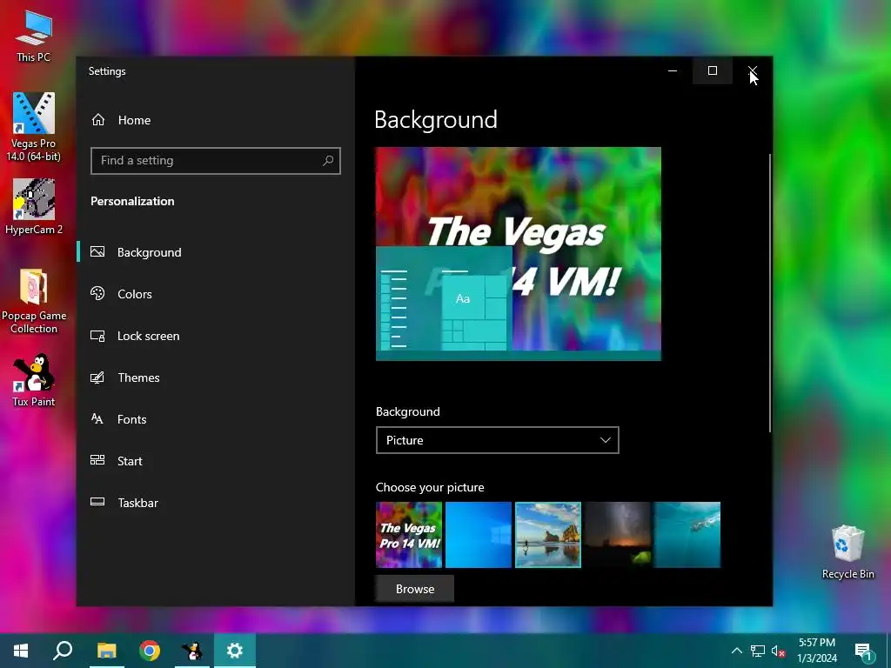Image resolution: width=891 pixels, height=668 pixels.
Task: Select Popcap Game Collection folder icon
Action: [x=34, y=301]
